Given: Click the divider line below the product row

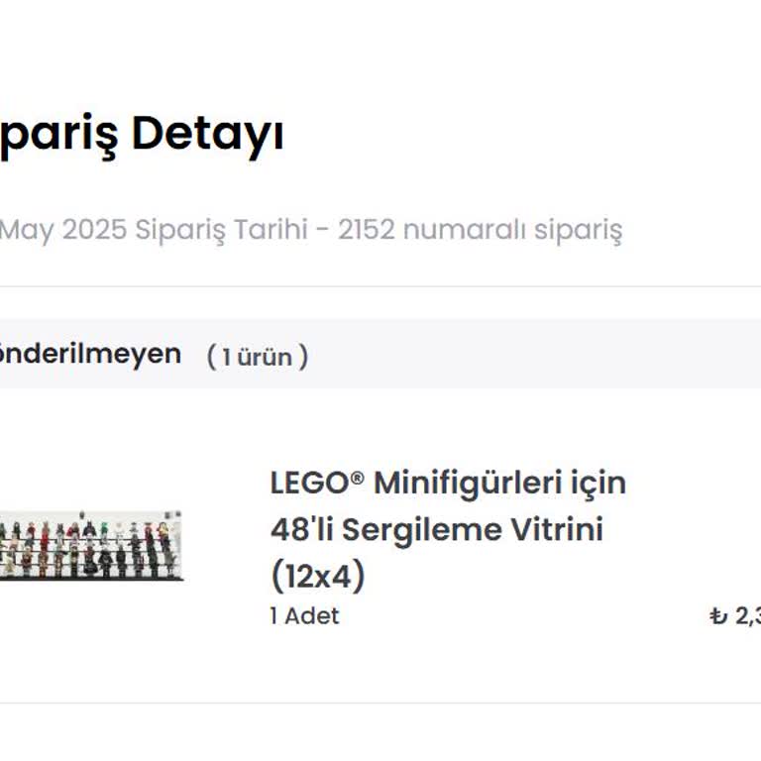Looking at the screenshot, I should (x=380, y=704).
